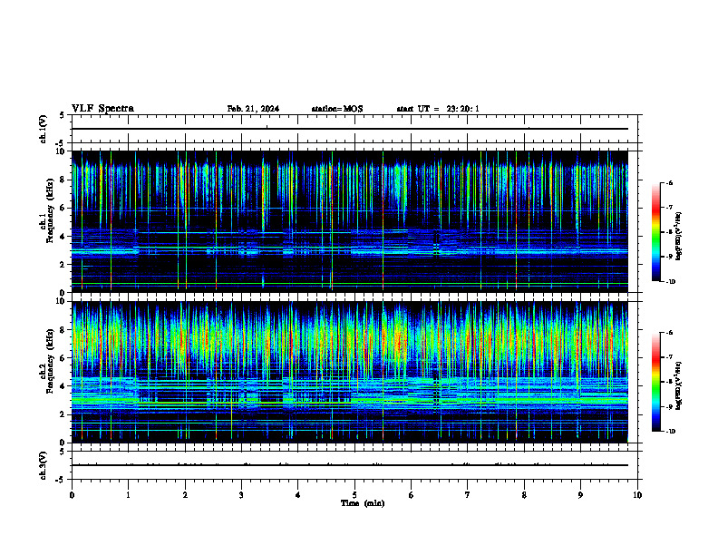718x555 pixels.
Task: Click the time axis tick label "8"
Action: (524, 495)
